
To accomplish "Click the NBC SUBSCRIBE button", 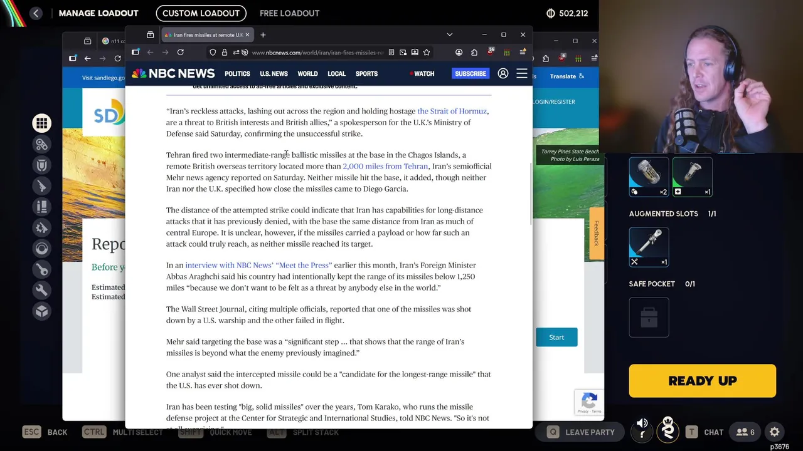I will (470, 74).
